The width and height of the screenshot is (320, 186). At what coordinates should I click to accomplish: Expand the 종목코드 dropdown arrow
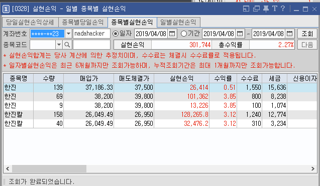(59, 45)
